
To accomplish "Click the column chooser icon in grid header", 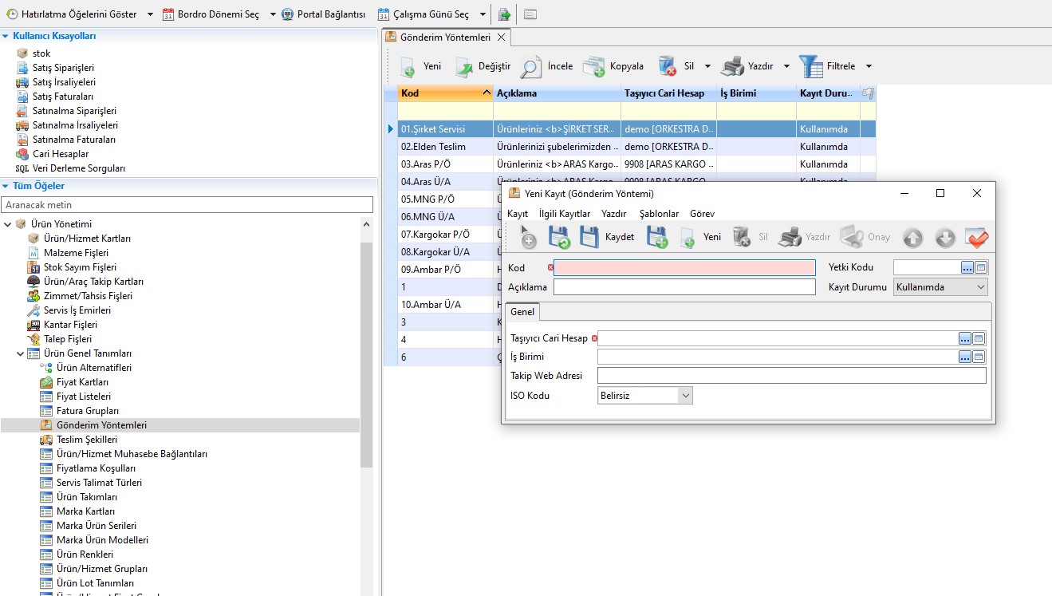I will click(x=868, y=93).
